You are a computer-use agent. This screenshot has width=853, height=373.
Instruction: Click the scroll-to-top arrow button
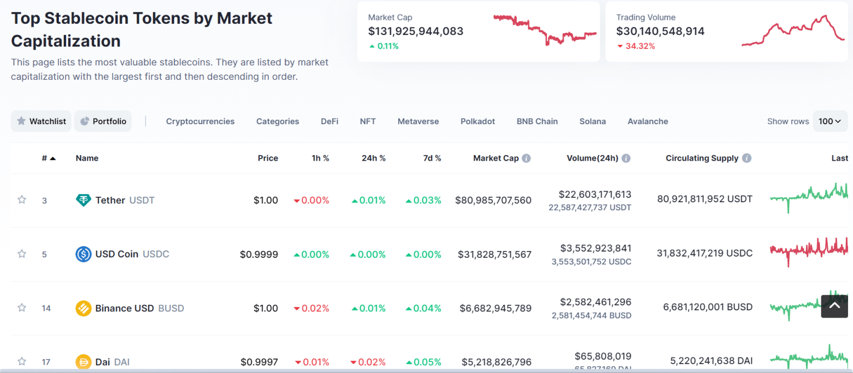834,306
